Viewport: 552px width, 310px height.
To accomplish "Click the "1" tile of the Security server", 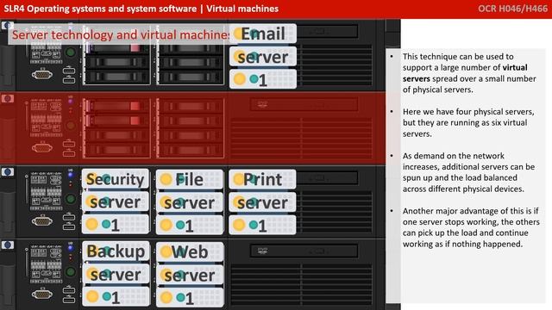I will click(116, 225).
